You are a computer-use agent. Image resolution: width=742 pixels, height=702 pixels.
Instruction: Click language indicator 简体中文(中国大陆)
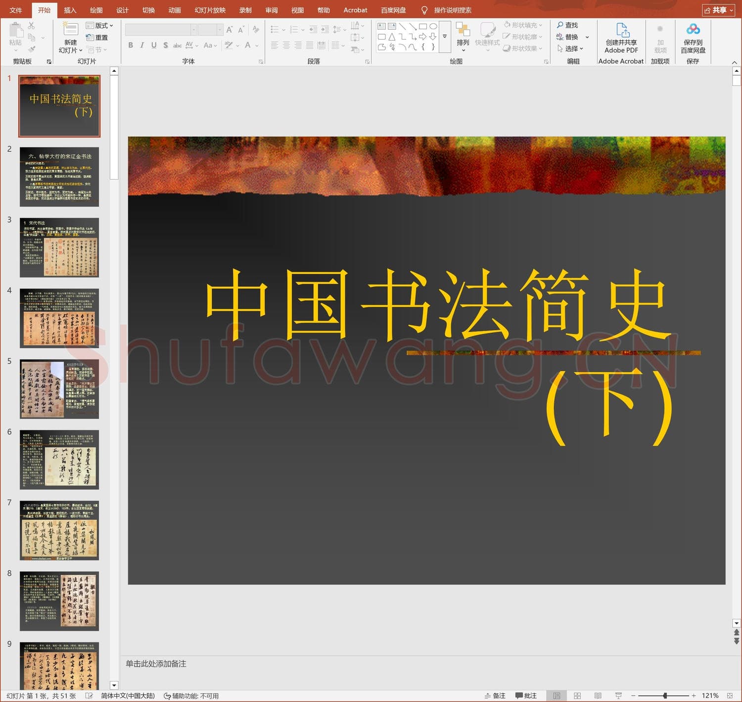pyautogui.click(x=128, y=696)
